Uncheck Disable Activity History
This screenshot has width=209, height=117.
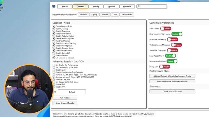coord(54,36)
